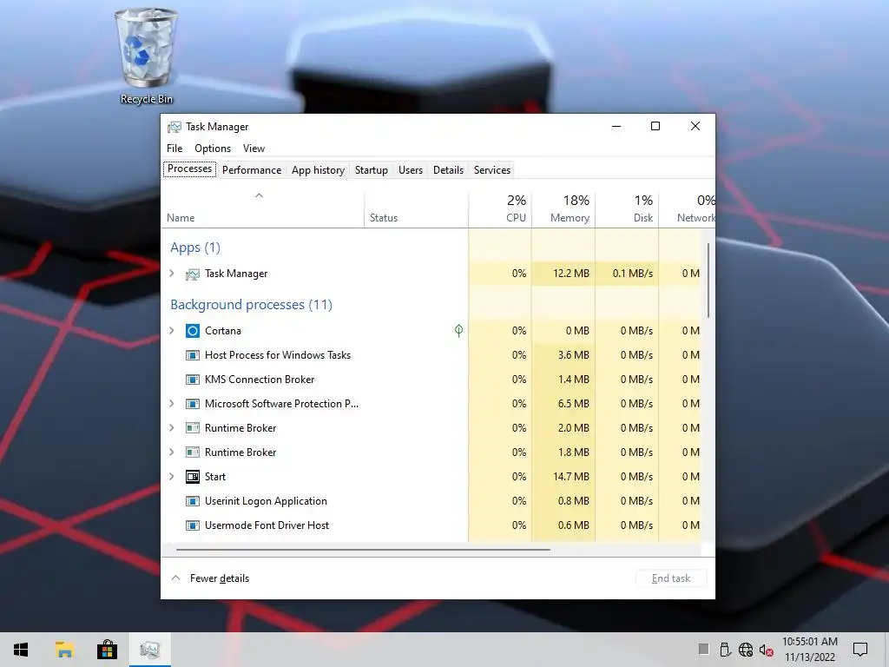The height and width of the screenshot is (667, 889).
Task: Click the vertical scrollbar in process list
Action: click(708, 281)
